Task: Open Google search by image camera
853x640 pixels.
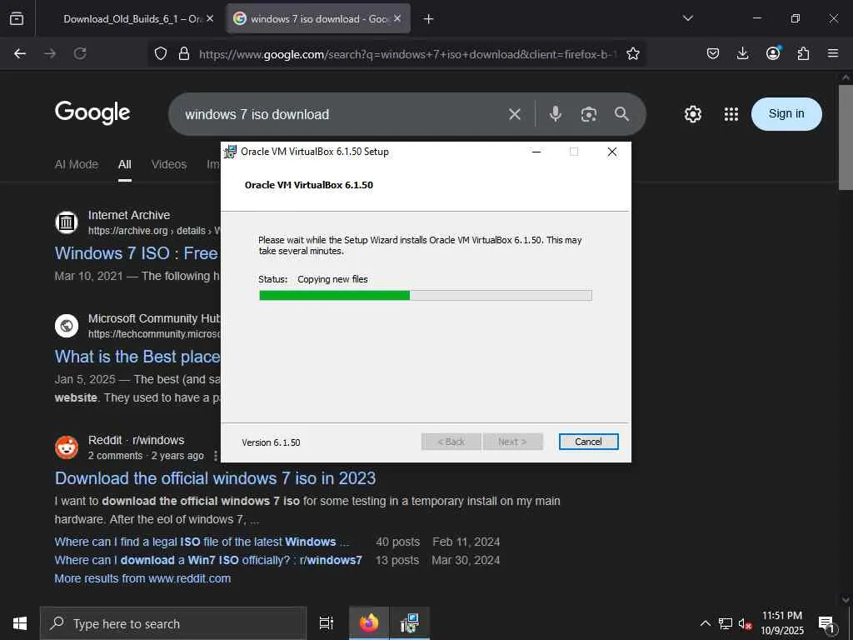Action: (589, 114)
